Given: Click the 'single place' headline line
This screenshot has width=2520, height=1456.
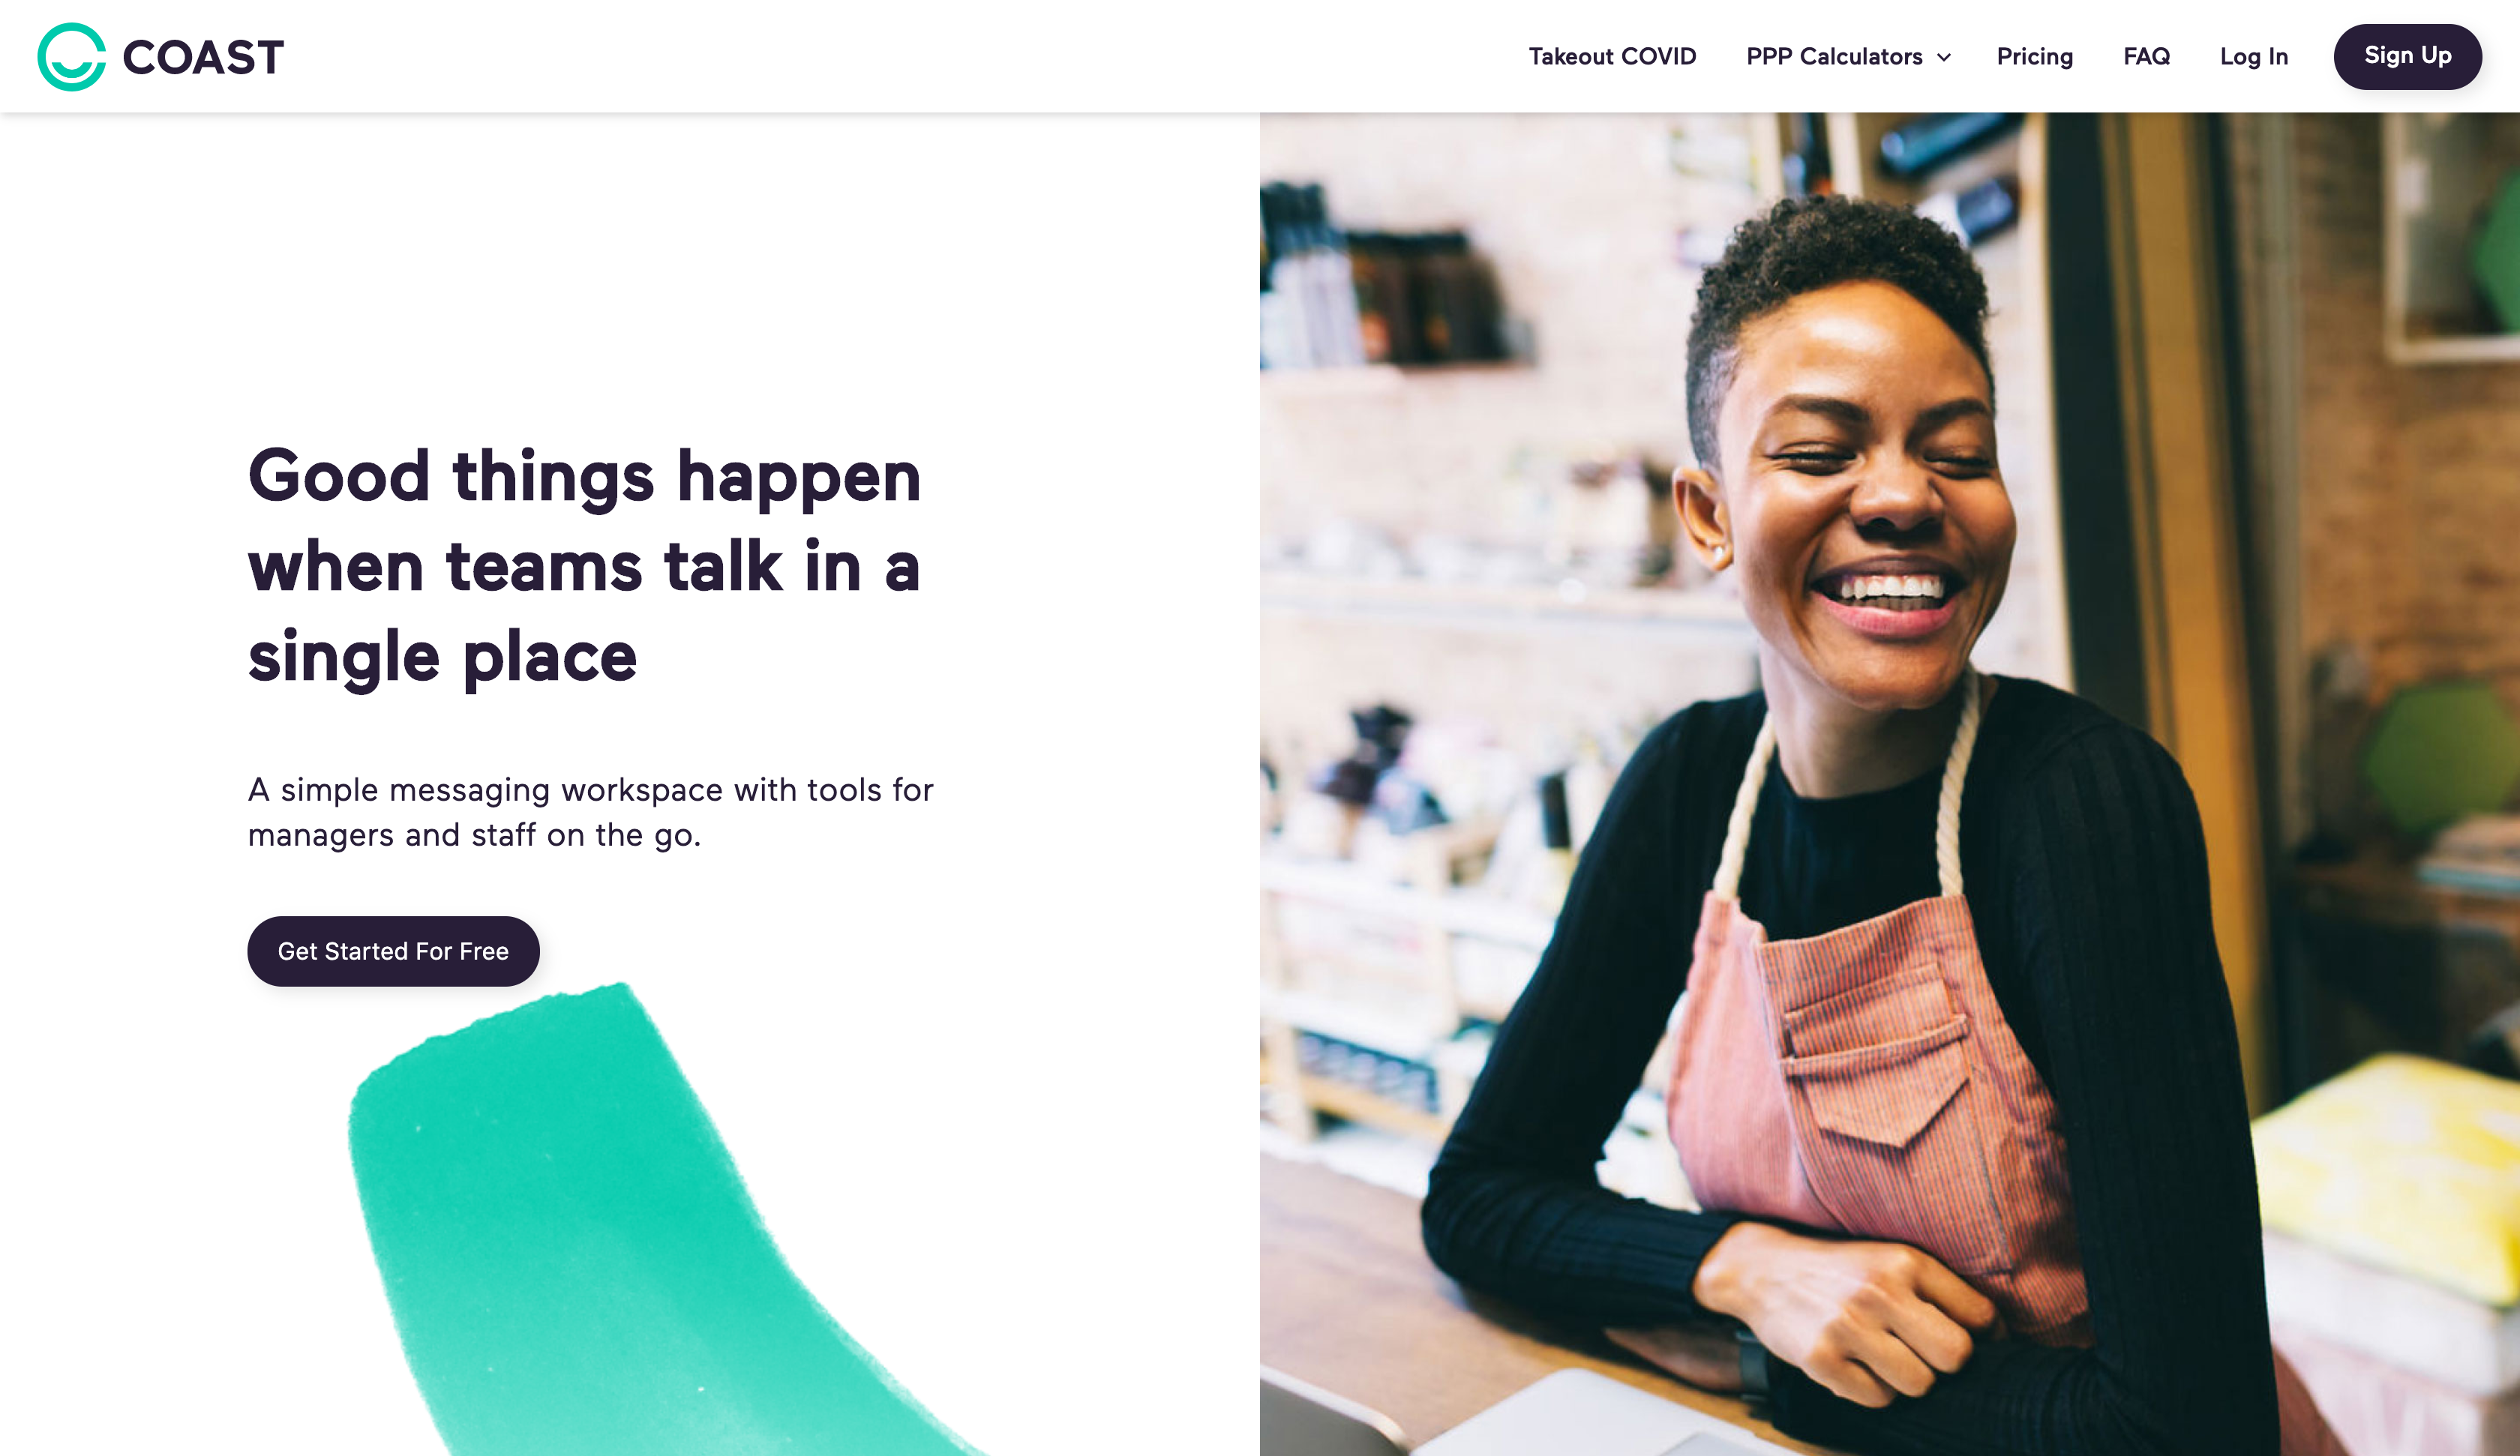Looking at the screenshot, I should [x=442, y=657].
